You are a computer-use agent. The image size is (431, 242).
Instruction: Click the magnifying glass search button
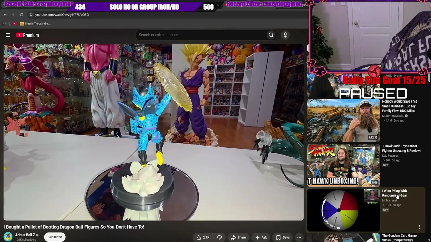tap(271, 35)
